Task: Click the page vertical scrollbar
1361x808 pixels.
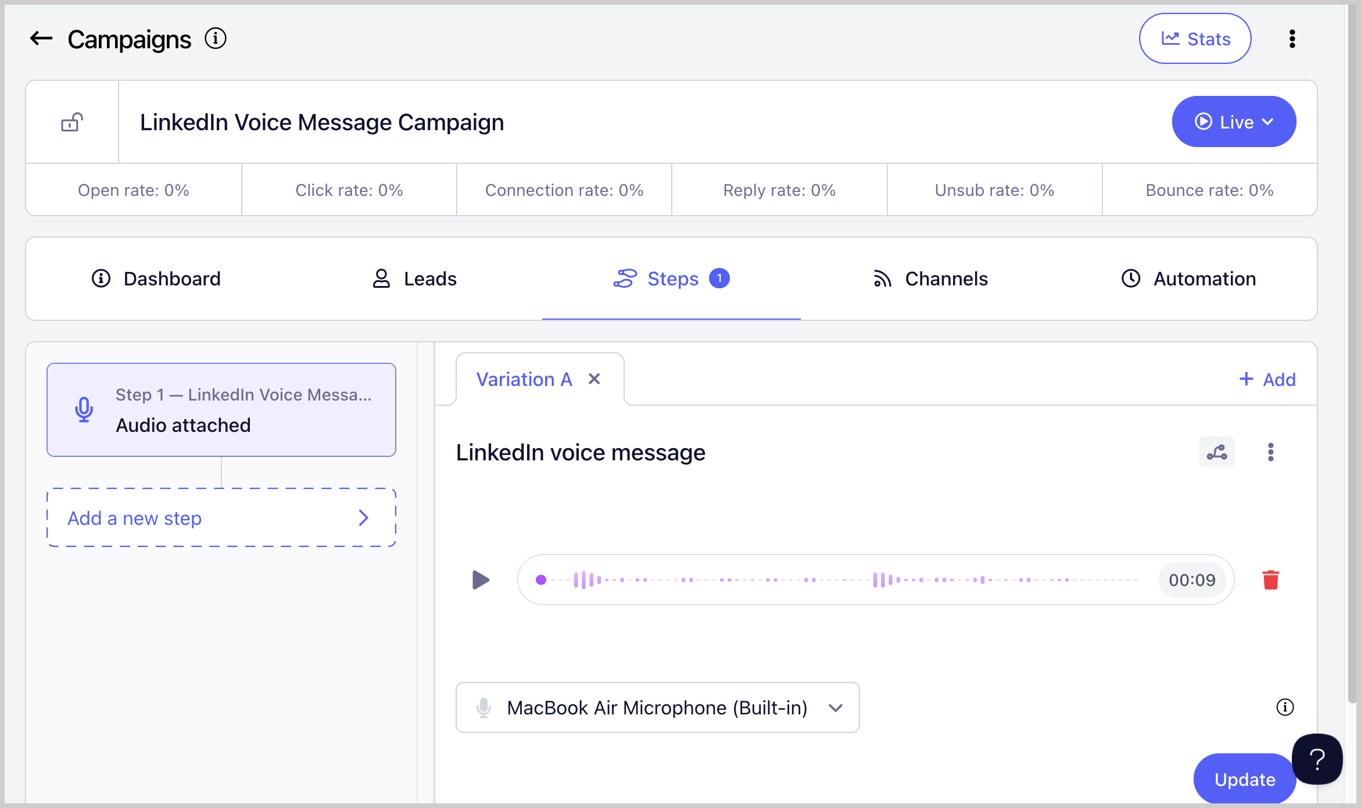Action: click(x=1352, y=355)
